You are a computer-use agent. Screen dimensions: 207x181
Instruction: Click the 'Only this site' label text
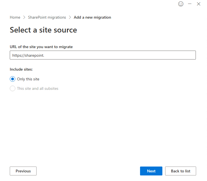click(x=28, y=79)
